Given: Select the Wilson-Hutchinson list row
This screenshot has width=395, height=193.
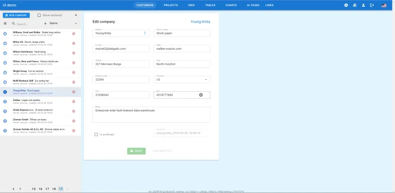Looking at the screenshot, I should (x=40, y=53).
